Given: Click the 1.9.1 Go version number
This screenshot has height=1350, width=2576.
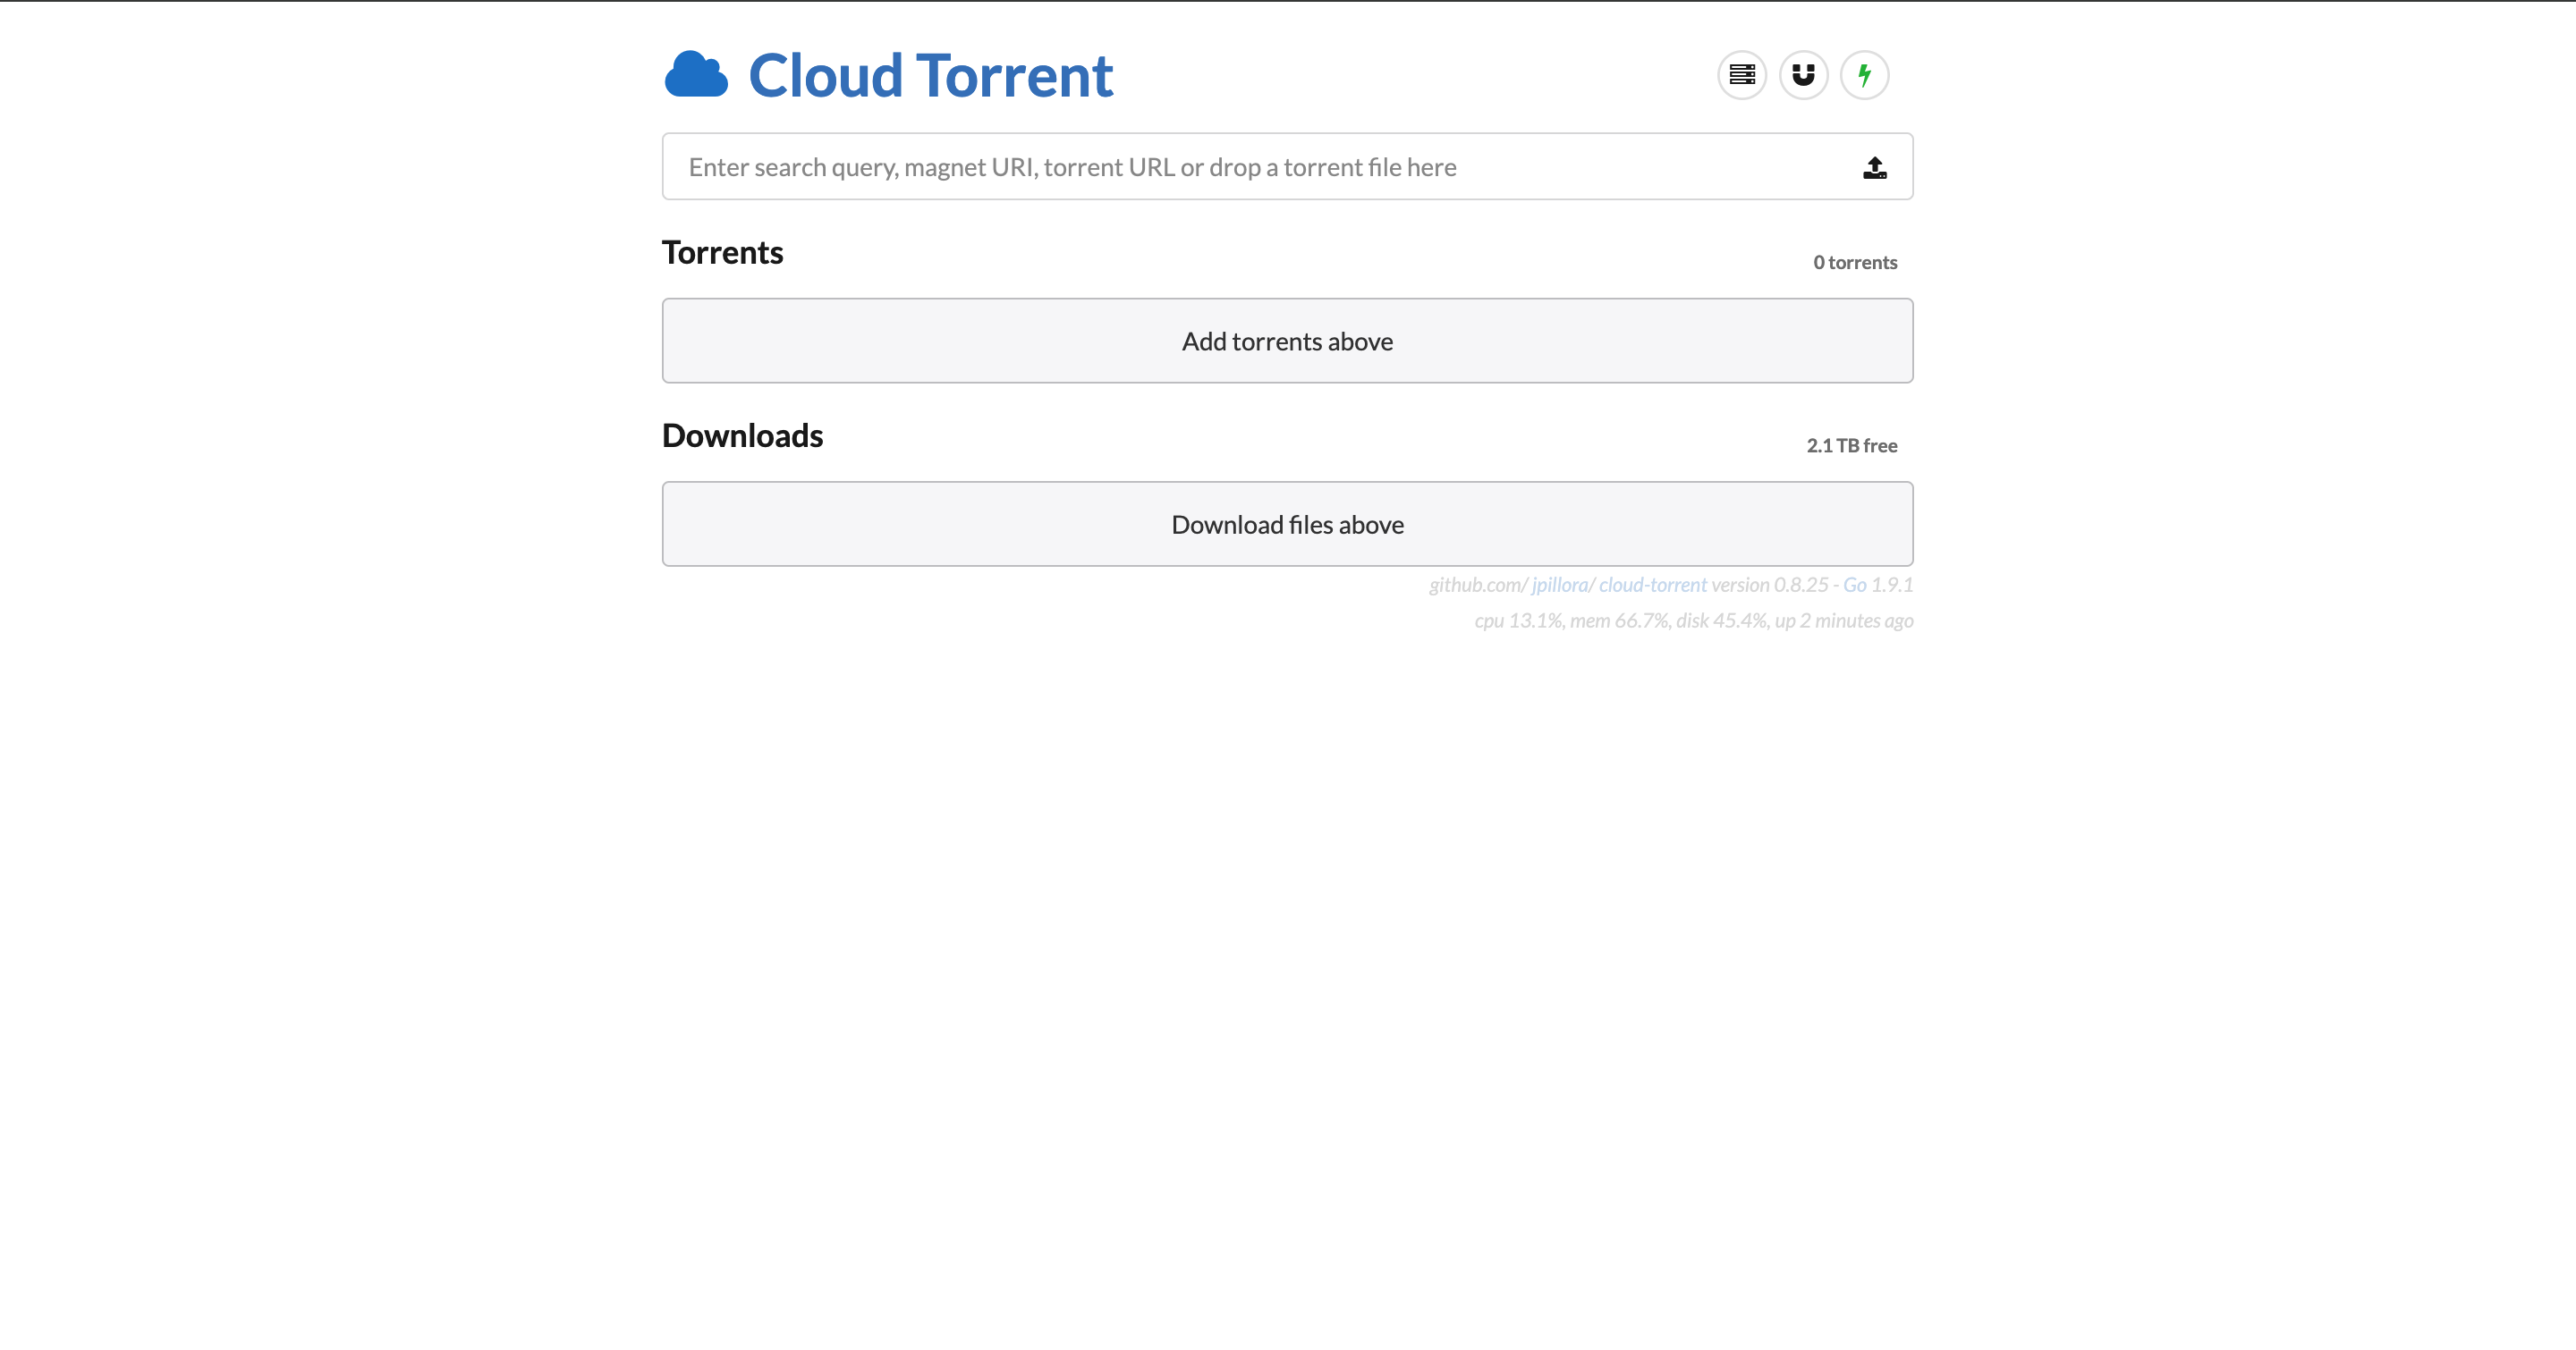Looking at the screenshot, I should [x=1892, y=585].
